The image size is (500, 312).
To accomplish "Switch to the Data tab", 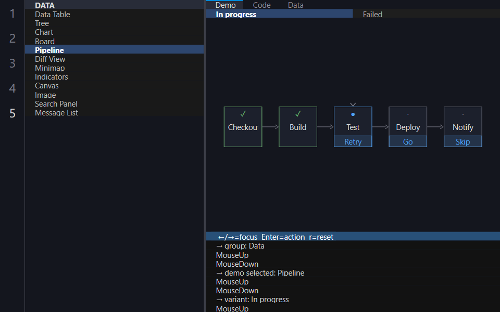I will pos(296,5).
